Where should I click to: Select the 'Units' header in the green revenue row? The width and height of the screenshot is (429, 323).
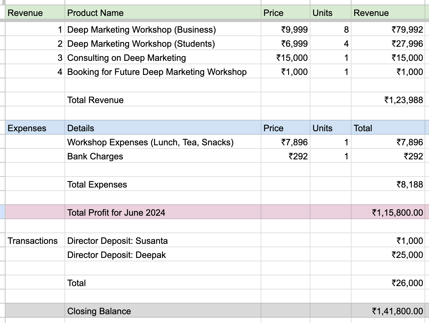click(x=331, y=13)
